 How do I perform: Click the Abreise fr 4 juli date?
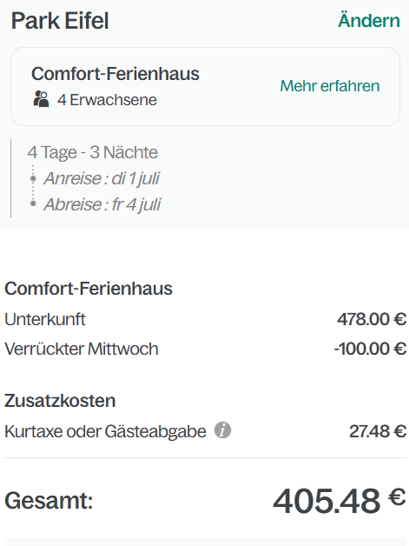click(x=102, y=204)
